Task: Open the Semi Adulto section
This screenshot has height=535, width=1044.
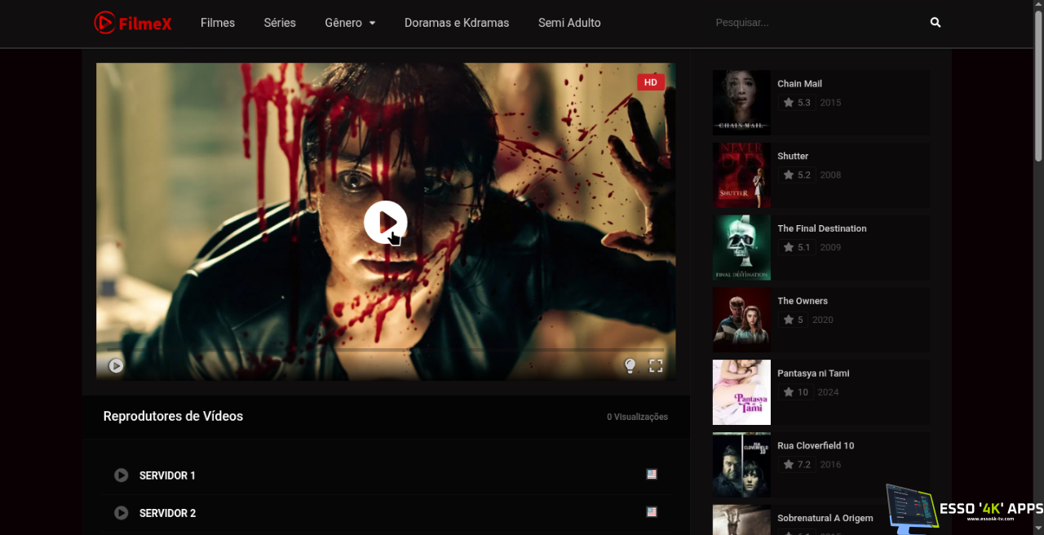Action: pyautogui.click(x=569, y=23)
